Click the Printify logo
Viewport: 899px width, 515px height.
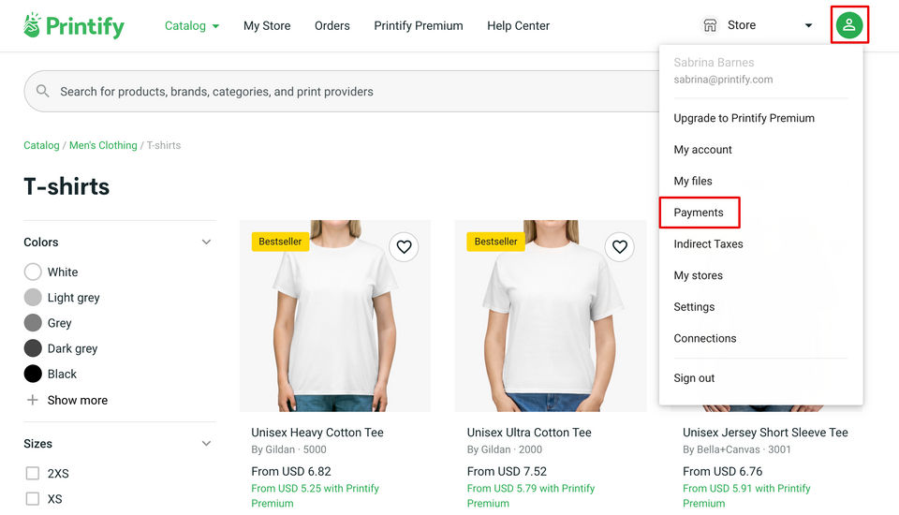click(x=73, y=26)
